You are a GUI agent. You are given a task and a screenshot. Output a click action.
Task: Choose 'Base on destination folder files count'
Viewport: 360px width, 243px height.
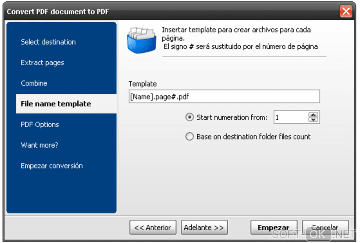pyautogui.click(x=190, y=137)
